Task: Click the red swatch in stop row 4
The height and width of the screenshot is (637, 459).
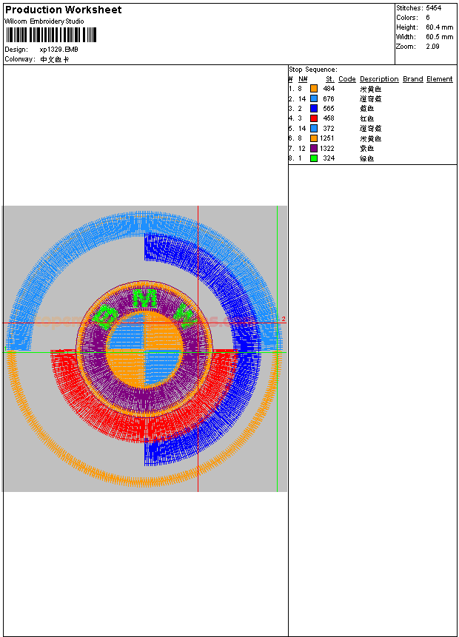Action: 313,118
